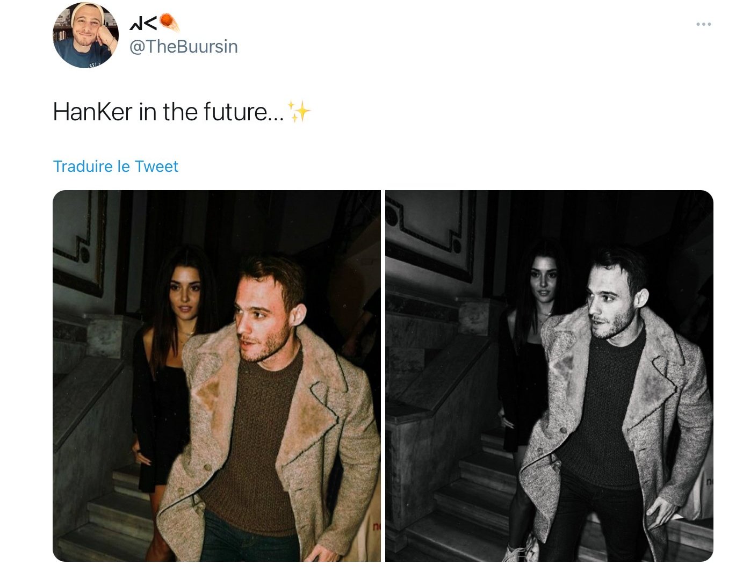The height and width of the screenshot is (572, 743).
Task: Open the profile avatar of the tweet author
Action: point(86,35)
